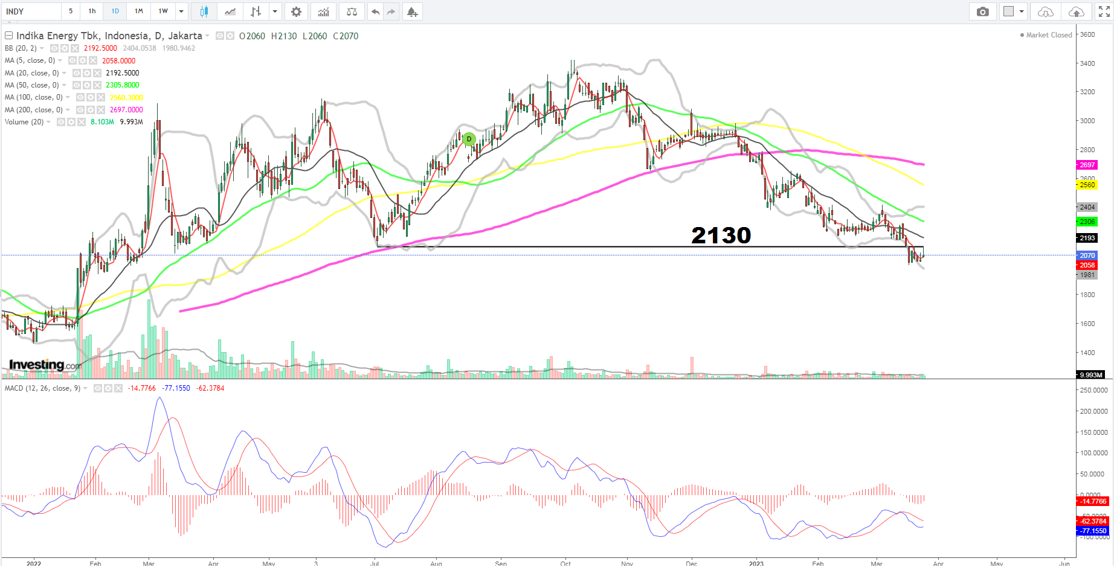This screenshot has height=567, width=1114.
Task: Open the compare symbols scale icon
Action: (x=352, y=11)
